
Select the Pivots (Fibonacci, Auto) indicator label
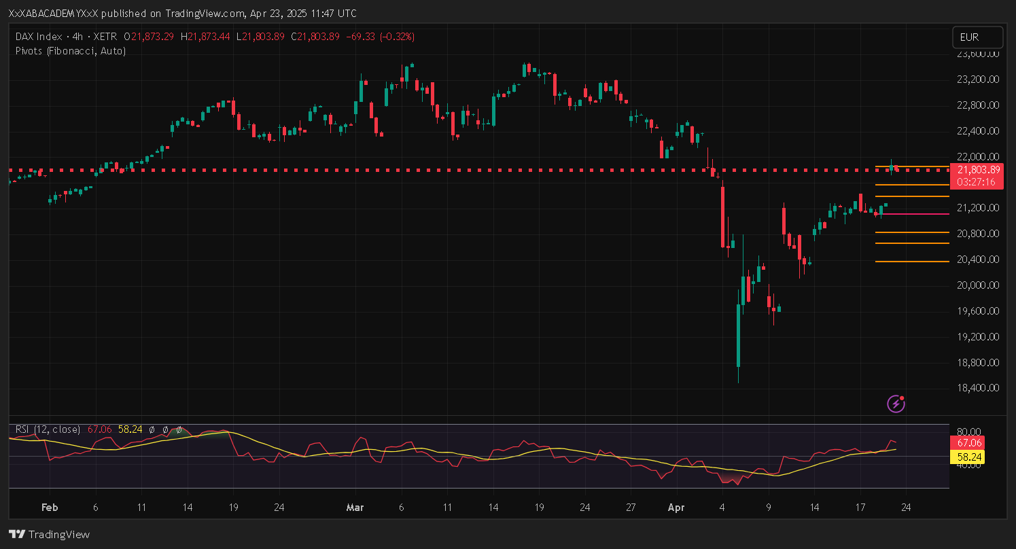[70, 50]
